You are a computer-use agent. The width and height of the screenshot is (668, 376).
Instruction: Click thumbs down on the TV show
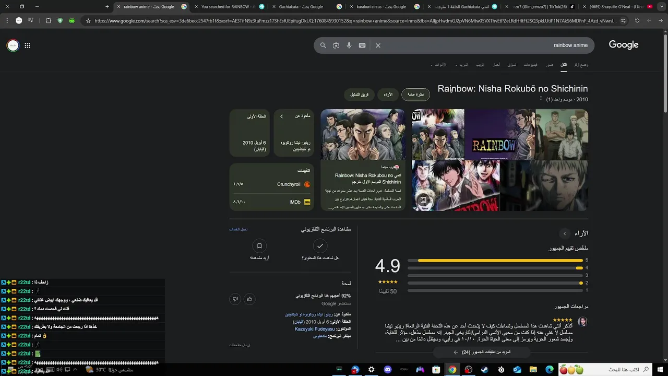(235, 299)
